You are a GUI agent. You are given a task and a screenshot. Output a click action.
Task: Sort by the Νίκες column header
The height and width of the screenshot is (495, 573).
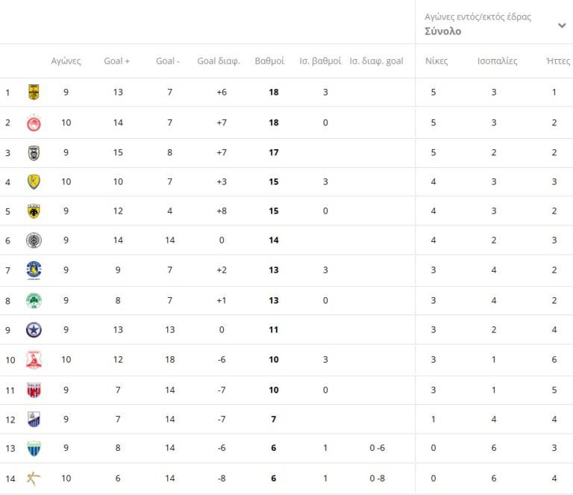pos(436,61)
